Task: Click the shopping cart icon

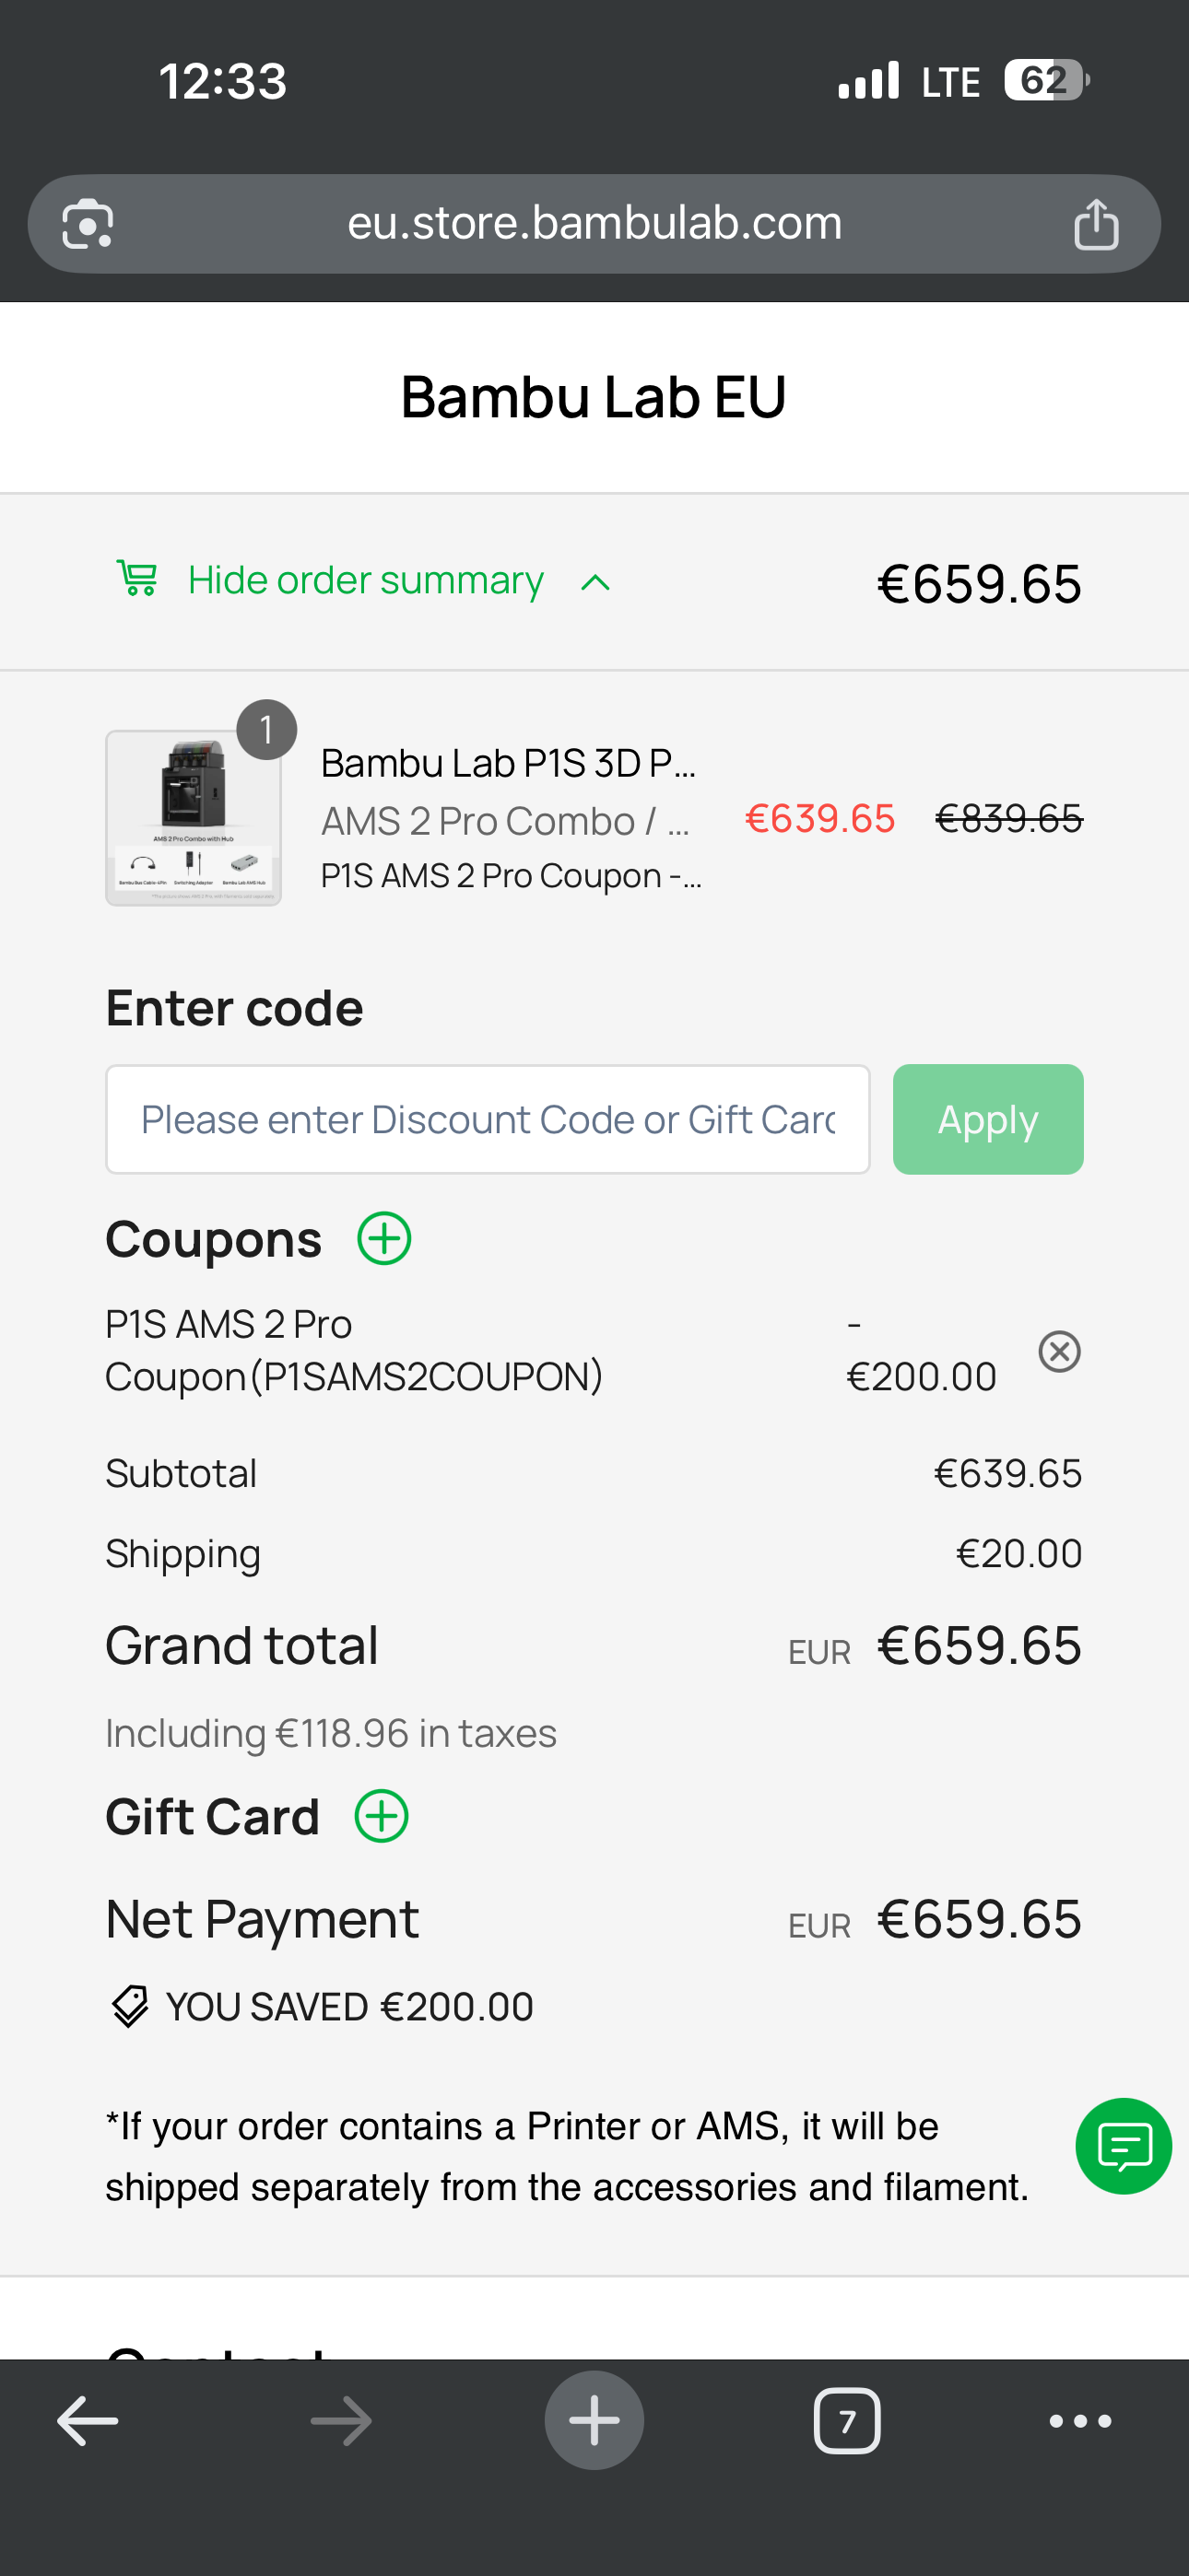Action: tap(137, 579)
